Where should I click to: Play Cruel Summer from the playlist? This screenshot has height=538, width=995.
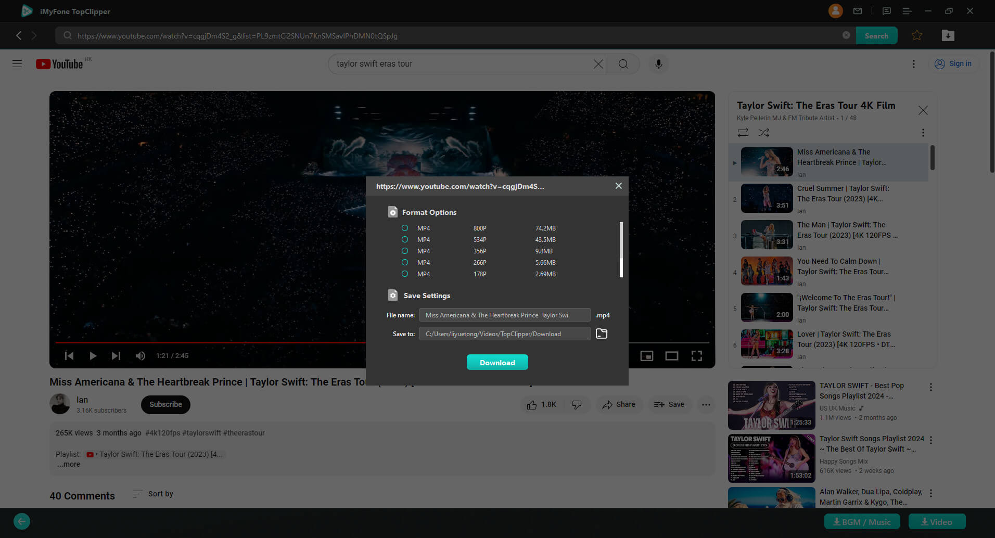tap(828, 199)
